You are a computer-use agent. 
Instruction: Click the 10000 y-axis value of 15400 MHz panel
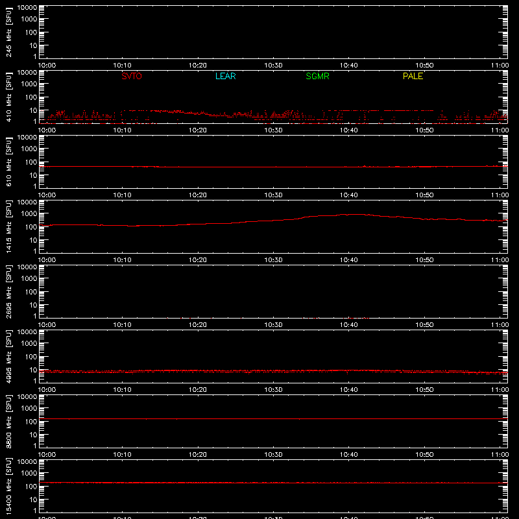[27, 462]
